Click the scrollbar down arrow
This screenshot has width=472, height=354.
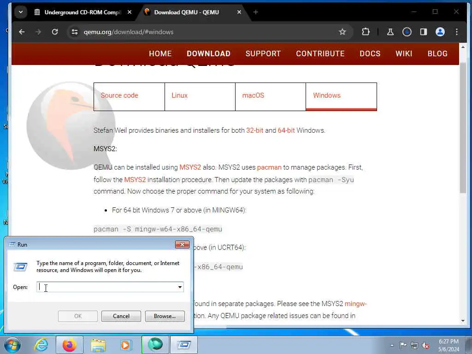click(x=463, y=321)
